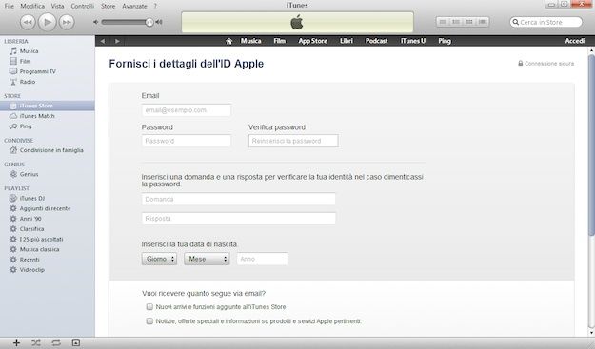Check Nuovi arrivi e funzioni iTunes Store

click(149, 306)
